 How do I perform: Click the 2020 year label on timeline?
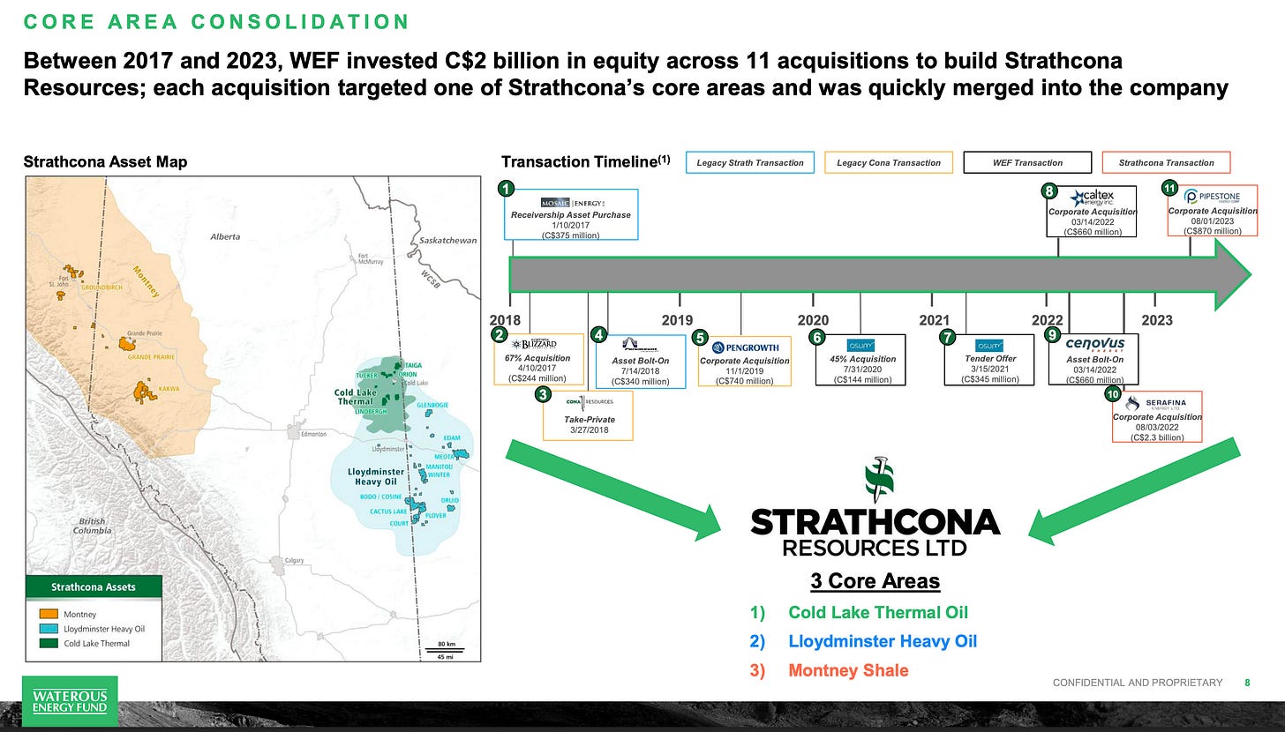[x=813, y=320]
